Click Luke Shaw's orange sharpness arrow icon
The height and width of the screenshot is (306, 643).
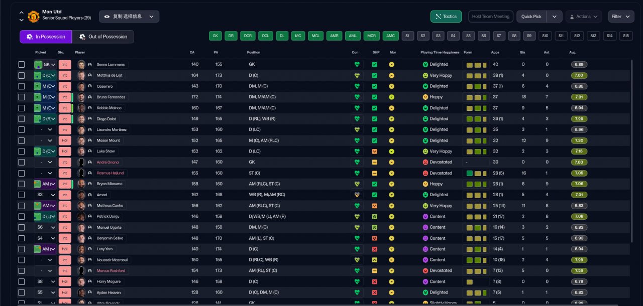[x=374, y=151]
